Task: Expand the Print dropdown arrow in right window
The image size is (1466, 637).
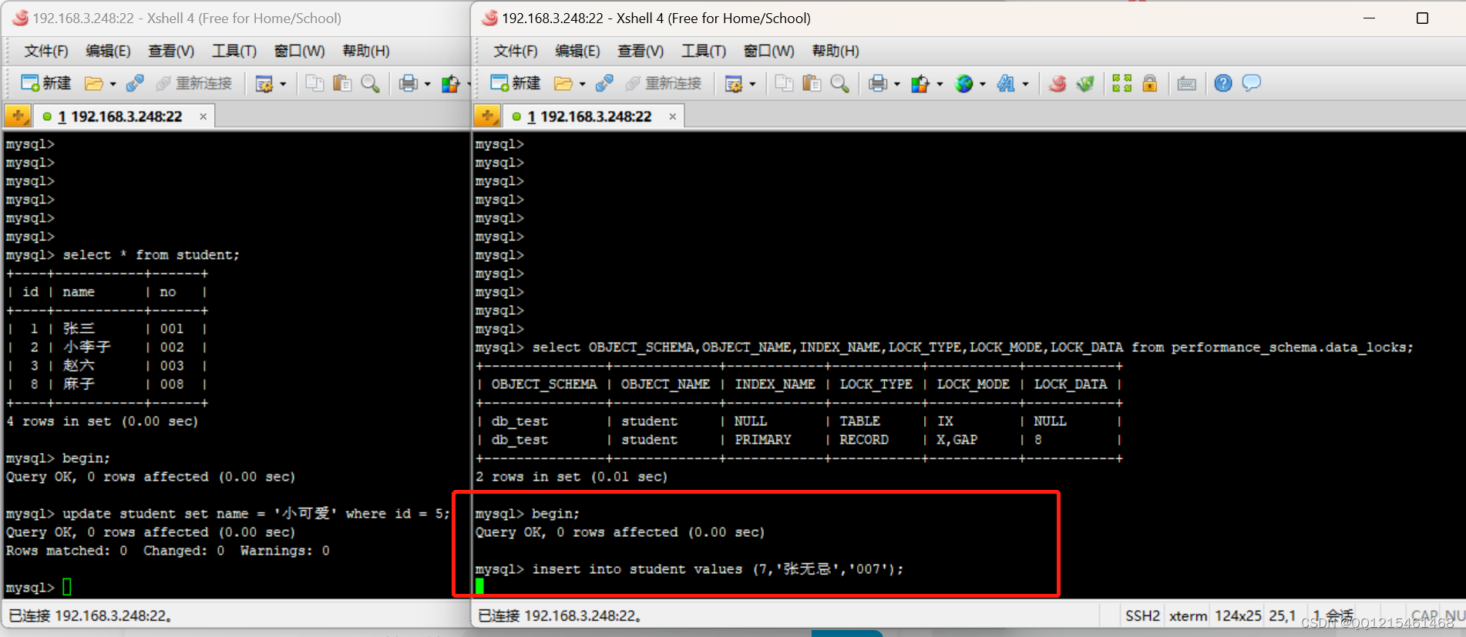Action: pyautogui.click(x=896, y=84)
